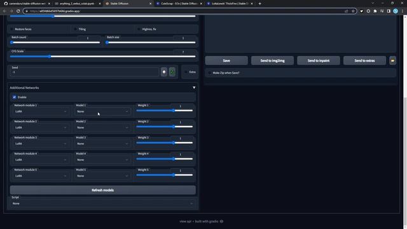Open the Network module 2 dropdown
The image size is (407, 229).
pos(41,127)
